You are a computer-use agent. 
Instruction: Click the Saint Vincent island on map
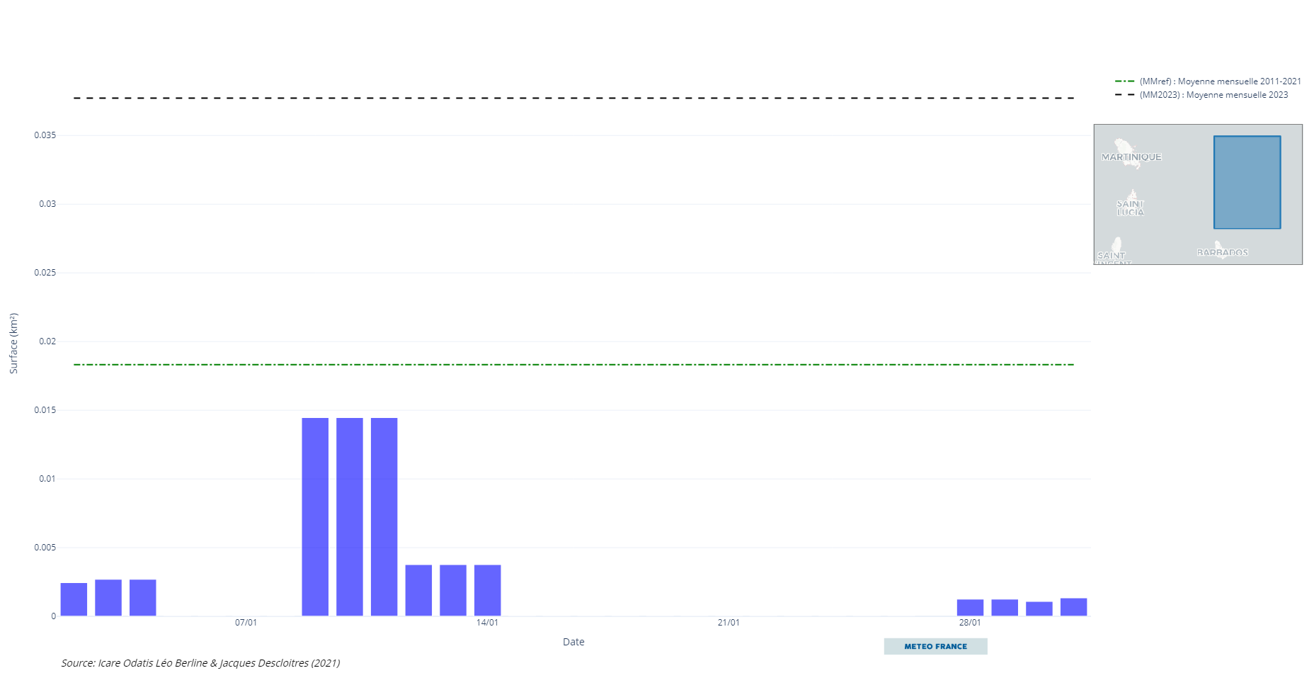1116,245
